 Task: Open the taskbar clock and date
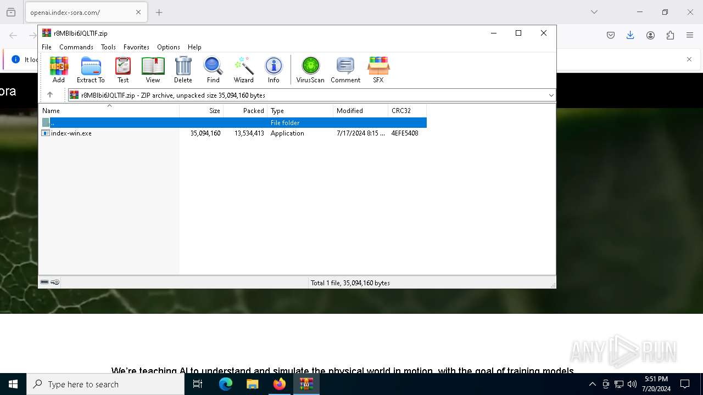656,384
